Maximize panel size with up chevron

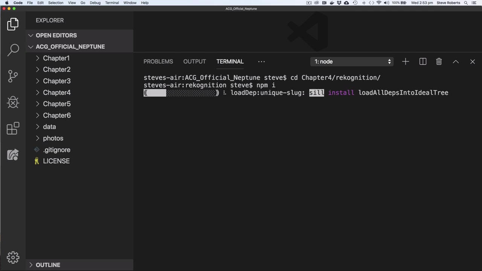coord(456,61)
